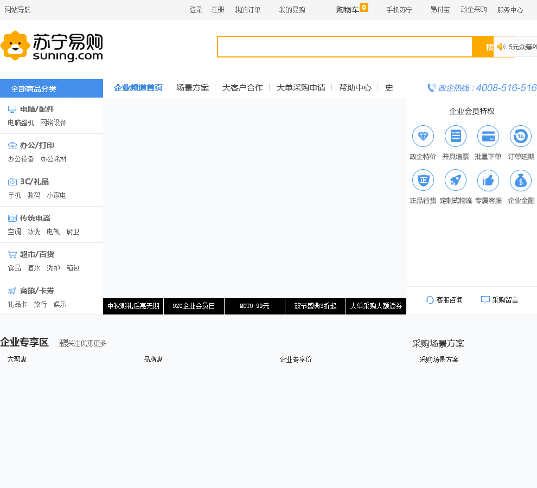This screenshot has height=488, width=537.
Task: Click the phone icon beside 政企热线
Action: coord(432,88)
